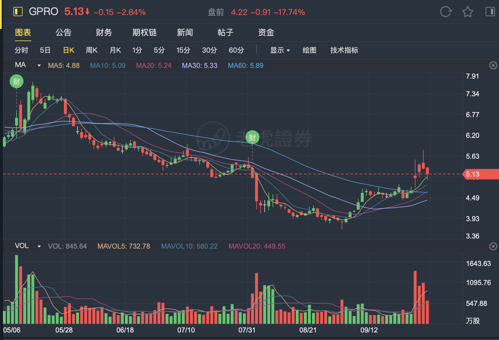Click the MA20: 5.24 value
499x340 pixels.
[154, 66]
